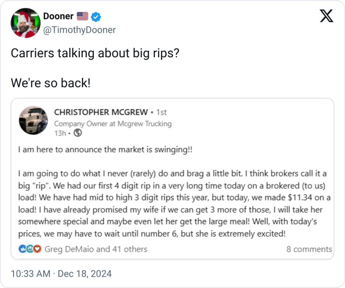Click "Company Owner at Mcgrew Trucking" subtitle
Viewport: 345px width, 288px height.
click(x=113, y=124)
